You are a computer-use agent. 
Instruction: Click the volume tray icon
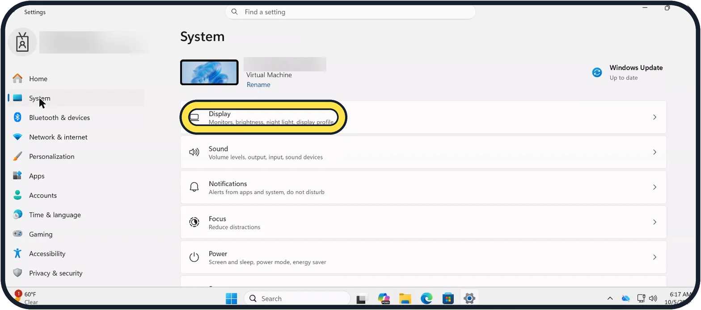point(653,298)
